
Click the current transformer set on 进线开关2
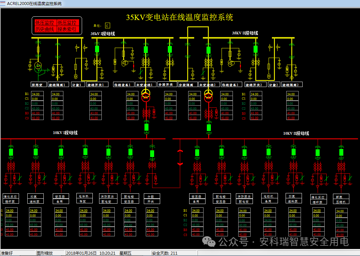pos(256,62)
